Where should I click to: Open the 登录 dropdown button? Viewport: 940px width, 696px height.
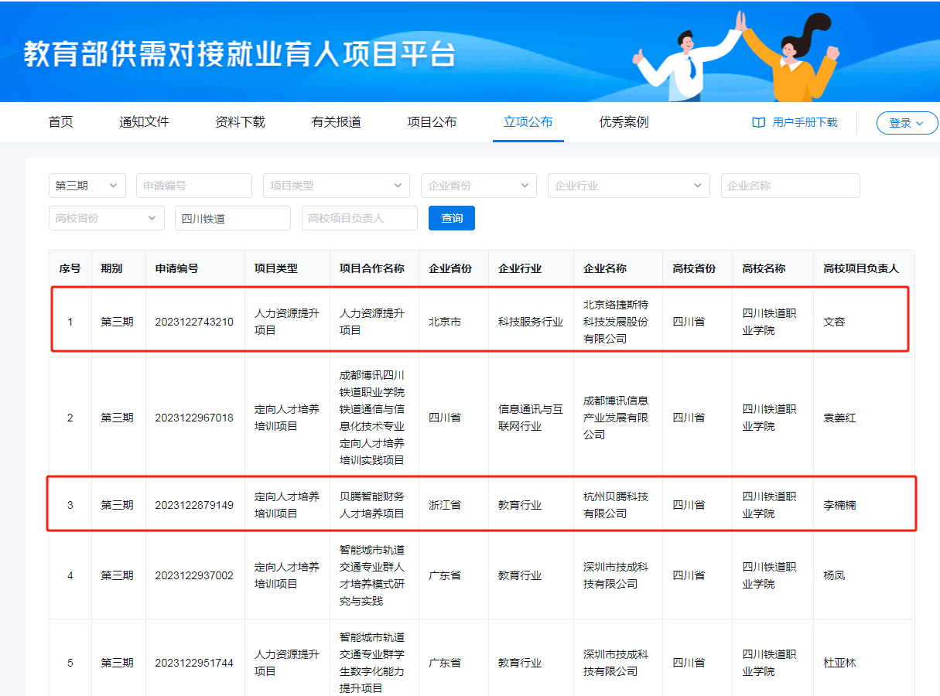click(x=906, y=123)
